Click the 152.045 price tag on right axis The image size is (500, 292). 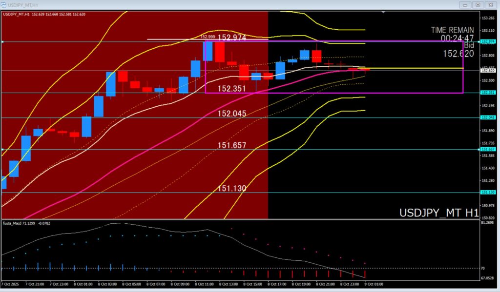coord(488,117)
